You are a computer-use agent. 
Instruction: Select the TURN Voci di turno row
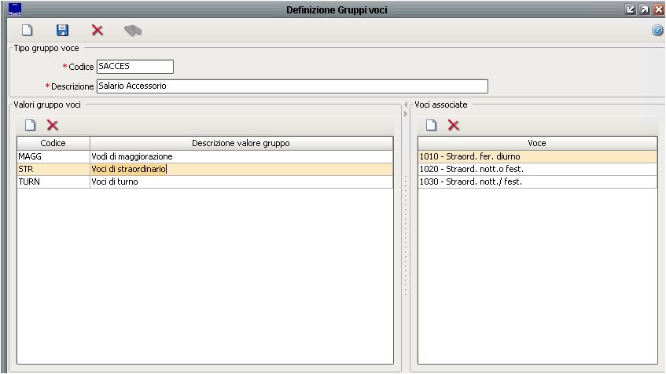204,181
